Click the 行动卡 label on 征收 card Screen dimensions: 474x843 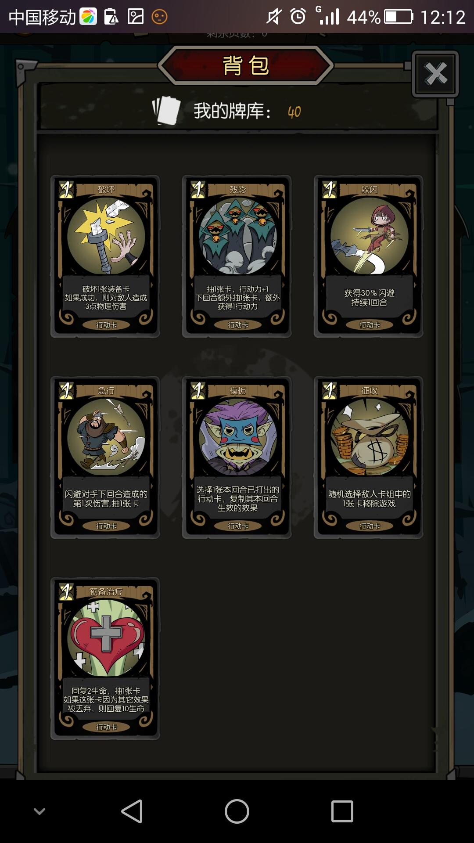370,526
